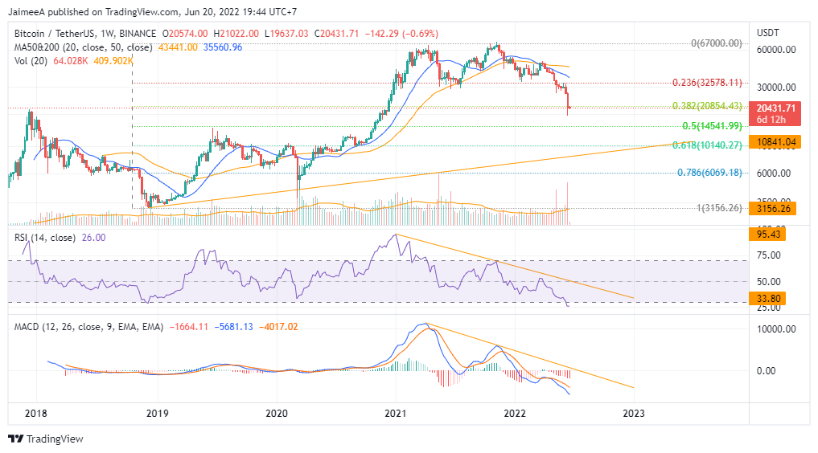Click the USDT currency label on price axis
818x453 pixels.
[768, 33]
